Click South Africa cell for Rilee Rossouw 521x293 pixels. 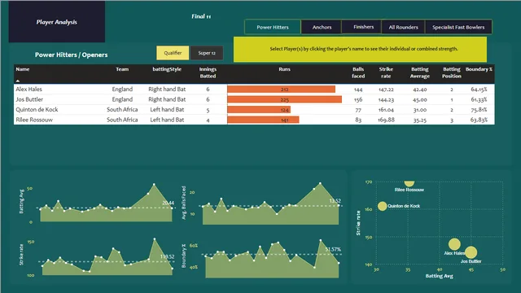(122, 120)
